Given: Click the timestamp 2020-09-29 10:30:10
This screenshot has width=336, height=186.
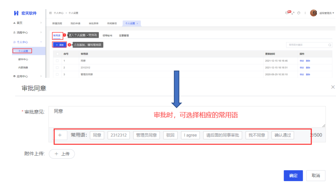Looking at the screenshot, I should coord(276,74).
